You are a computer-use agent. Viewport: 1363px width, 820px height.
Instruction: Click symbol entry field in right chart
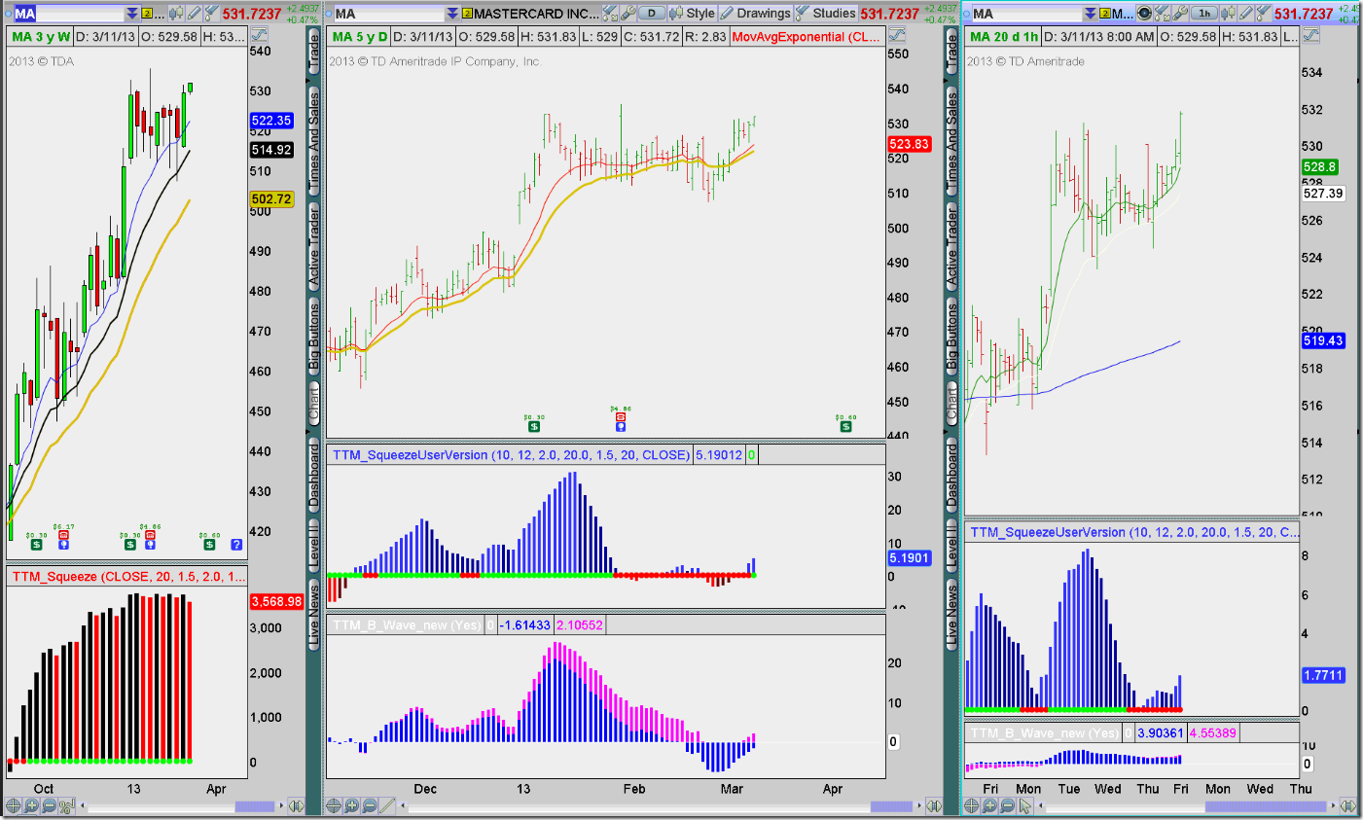pos(1026,14)
